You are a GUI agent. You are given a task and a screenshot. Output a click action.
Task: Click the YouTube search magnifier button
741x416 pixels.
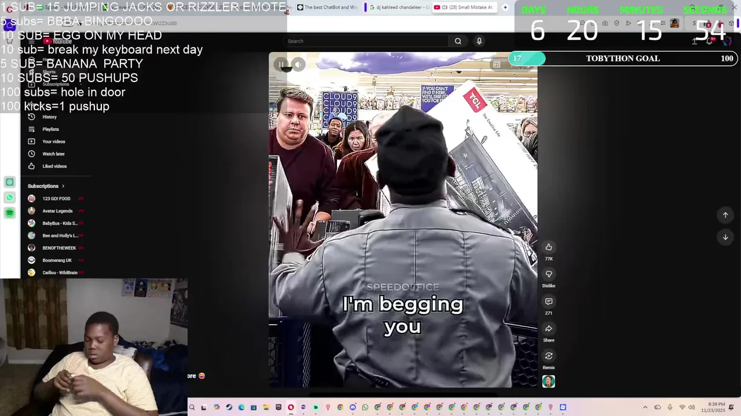click(x=458, y=41)
